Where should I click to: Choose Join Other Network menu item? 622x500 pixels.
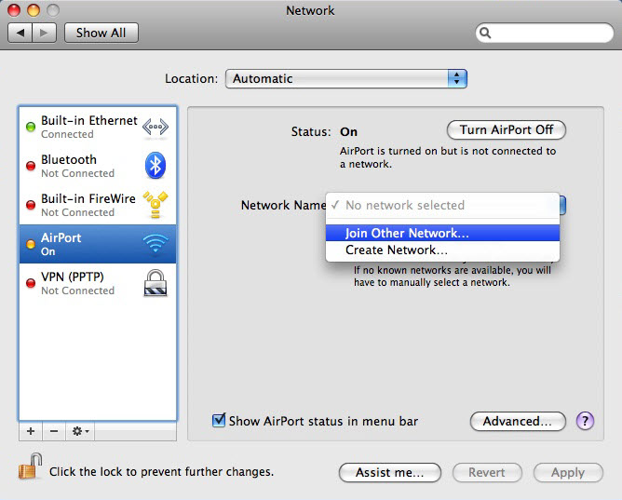pyautogui.click(x=407, y=233)
